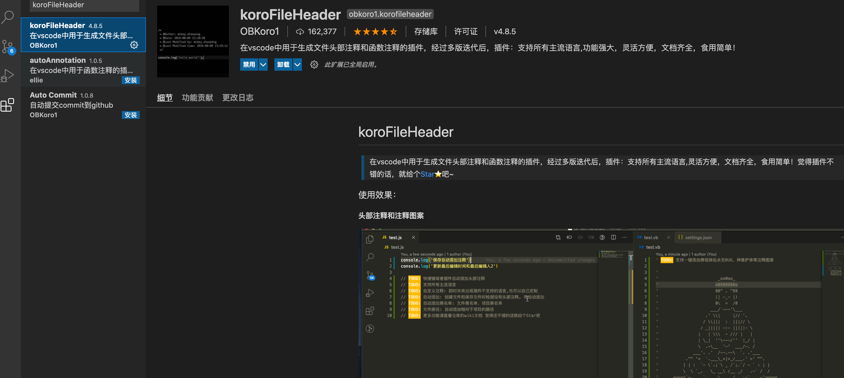
Task: Click the Star link in the readme
Action: 427,174
